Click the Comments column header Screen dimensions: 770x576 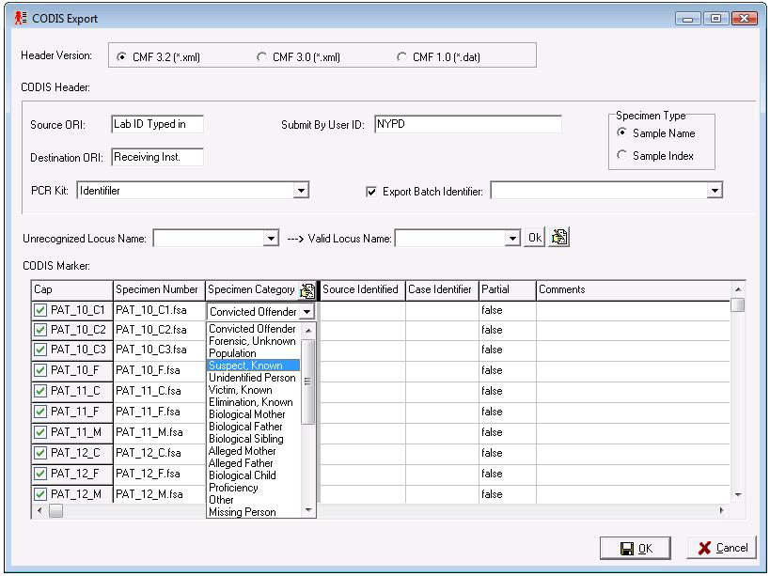[x=633, y=290]
